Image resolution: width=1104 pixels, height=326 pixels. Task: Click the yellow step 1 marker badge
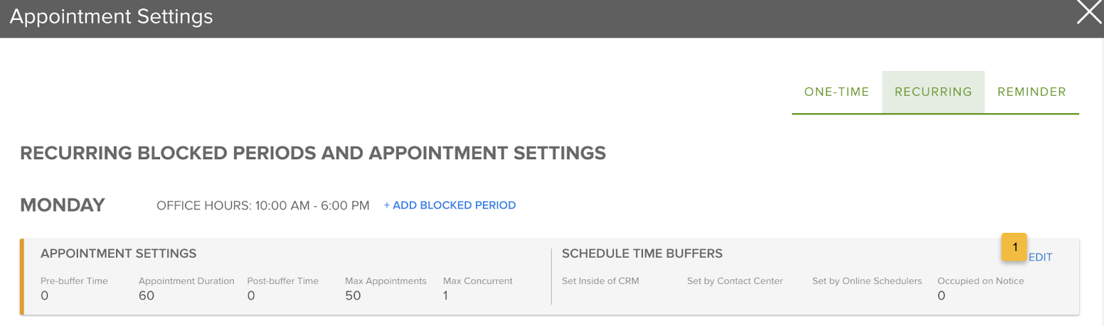point(1014,247)
